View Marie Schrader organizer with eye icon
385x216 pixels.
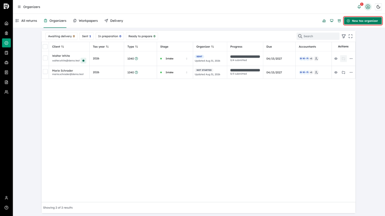[x=336, y=72]
